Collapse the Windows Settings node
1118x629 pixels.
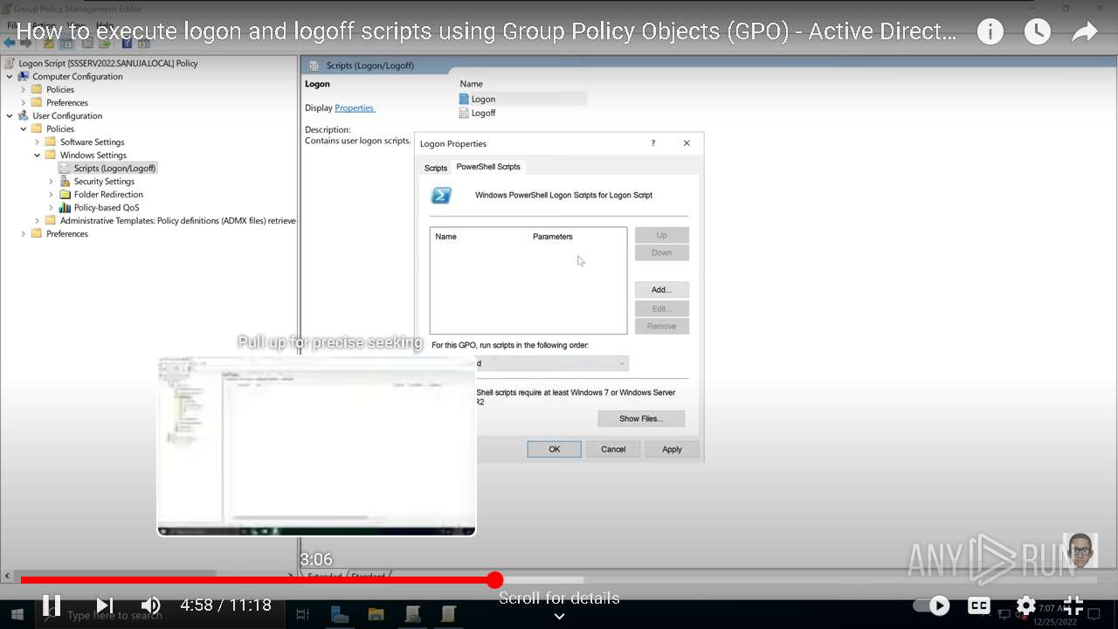(x=38, y=156)
